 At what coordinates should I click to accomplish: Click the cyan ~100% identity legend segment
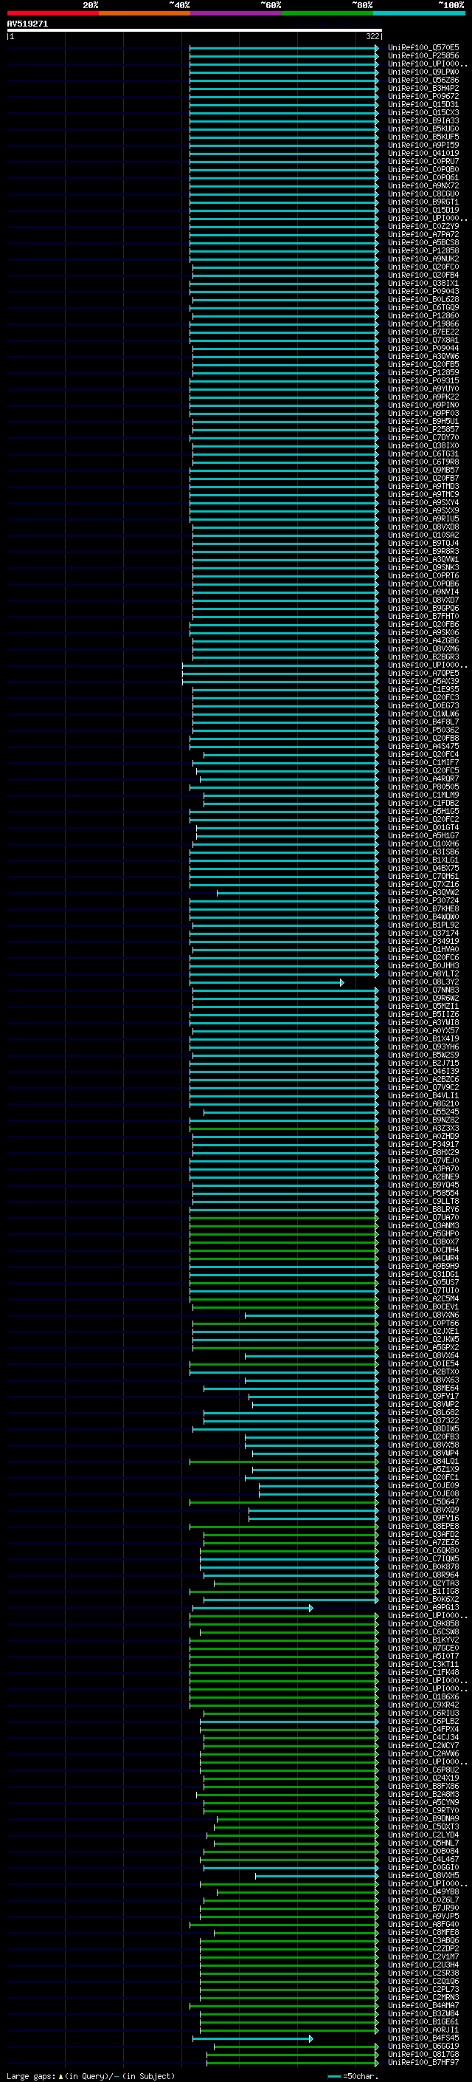(419, 13)
